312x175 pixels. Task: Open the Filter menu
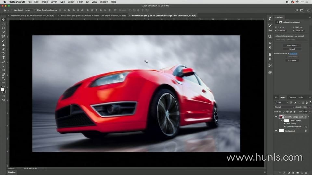(80, 2)
